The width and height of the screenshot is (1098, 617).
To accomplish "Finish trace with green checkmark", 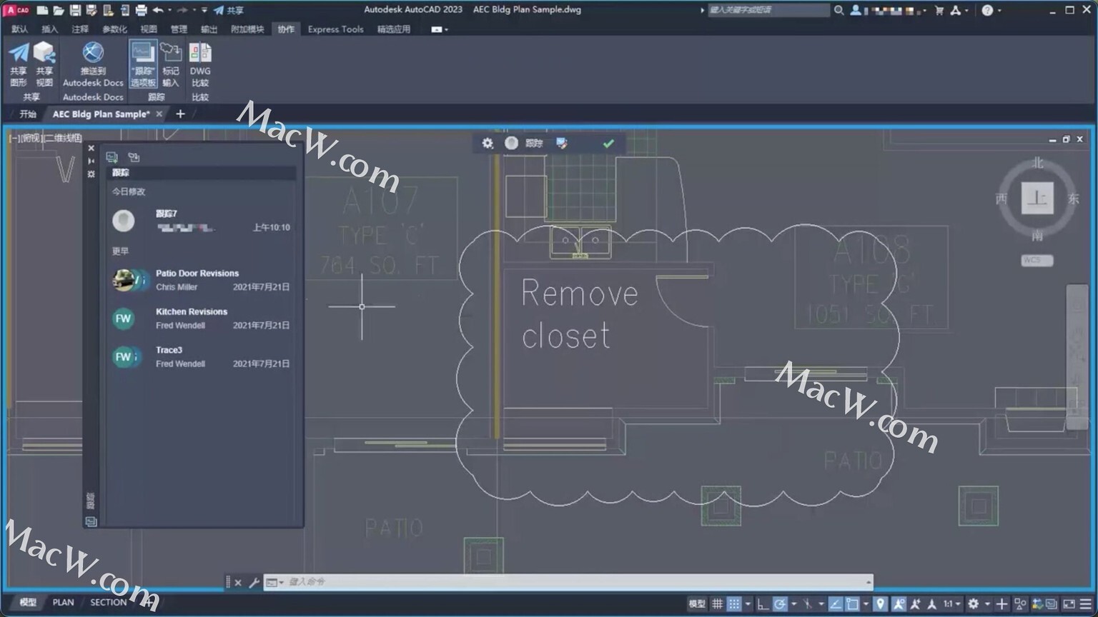I will (608, 144).
